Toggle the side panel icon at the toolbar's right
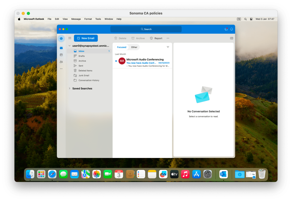The width and height of the screenshot is (292, 201). [231, 38]
